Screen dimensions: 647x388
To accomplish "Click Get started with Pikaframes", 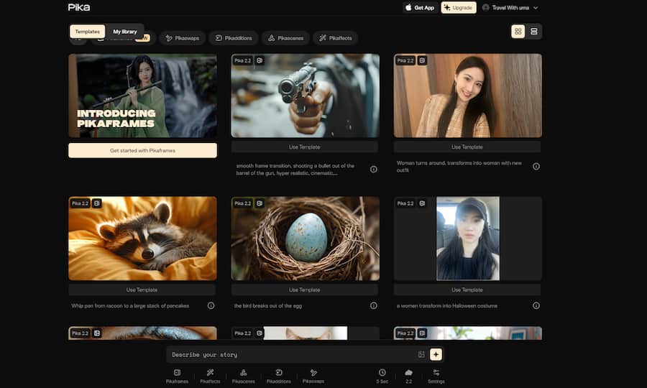I will tap(143, 150).
